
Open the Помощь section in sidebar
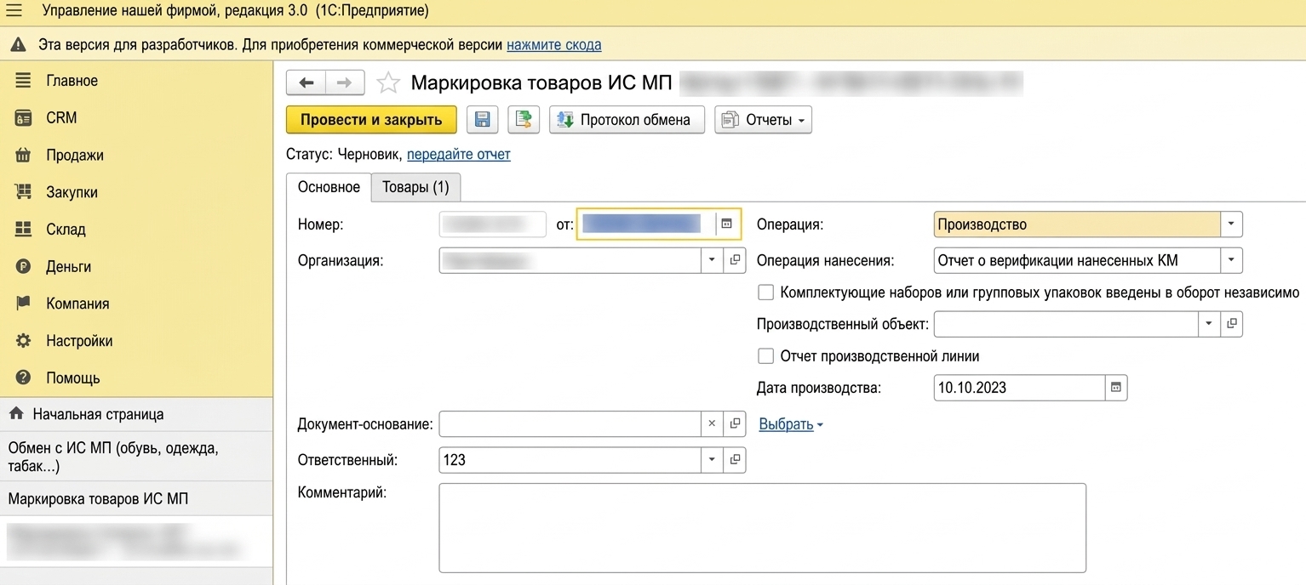tap(73, 378)
